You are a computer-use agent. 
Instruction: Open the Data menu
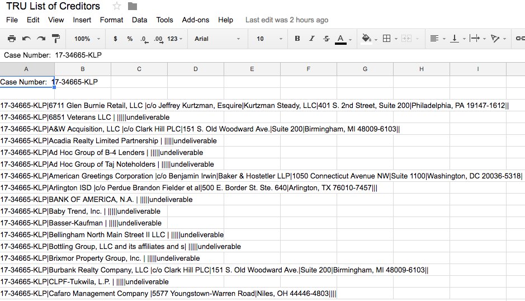[139, 20]
